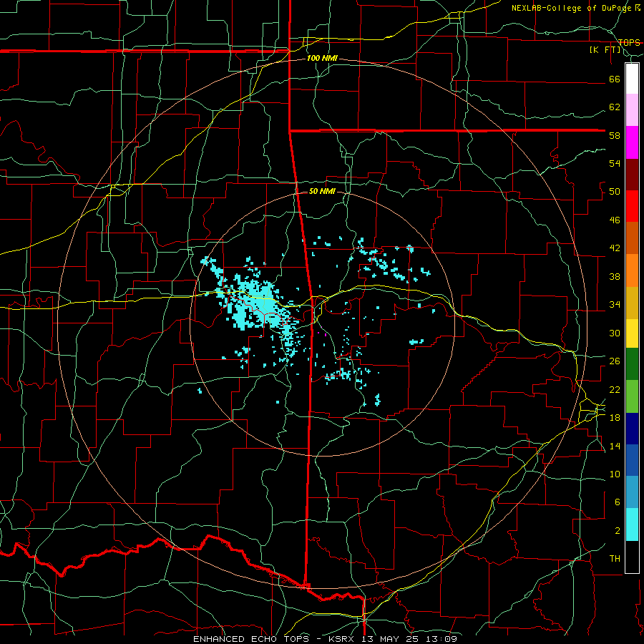Click the TOPS legend title
This screenshot has height=644, width=644.
(x=629, y=42)
